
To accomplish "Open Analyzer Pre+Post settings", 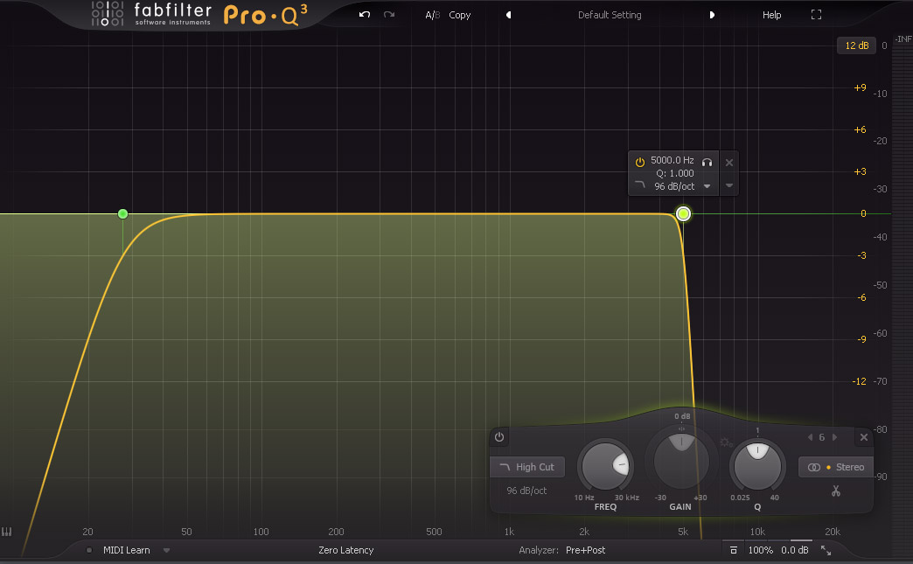I will click(x=585, y=550).
